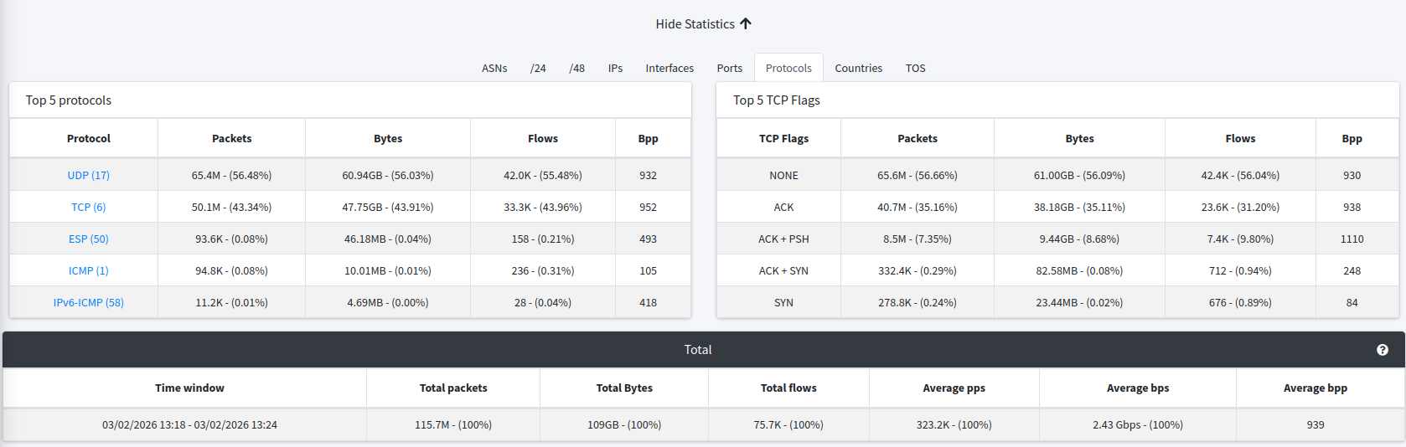Image resolution: width=1406 pixels, height=447 pixels.
Task: Select the 46.18MB - (0.04%) bytes cell
Action: point(388,239)
